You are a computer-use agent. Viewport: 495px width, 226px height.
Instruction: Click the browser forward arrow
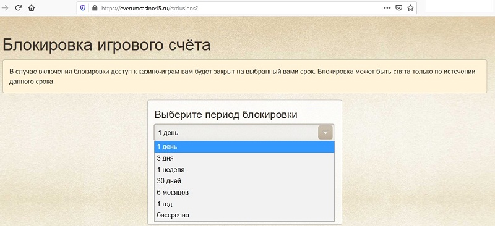pos(5,8)
